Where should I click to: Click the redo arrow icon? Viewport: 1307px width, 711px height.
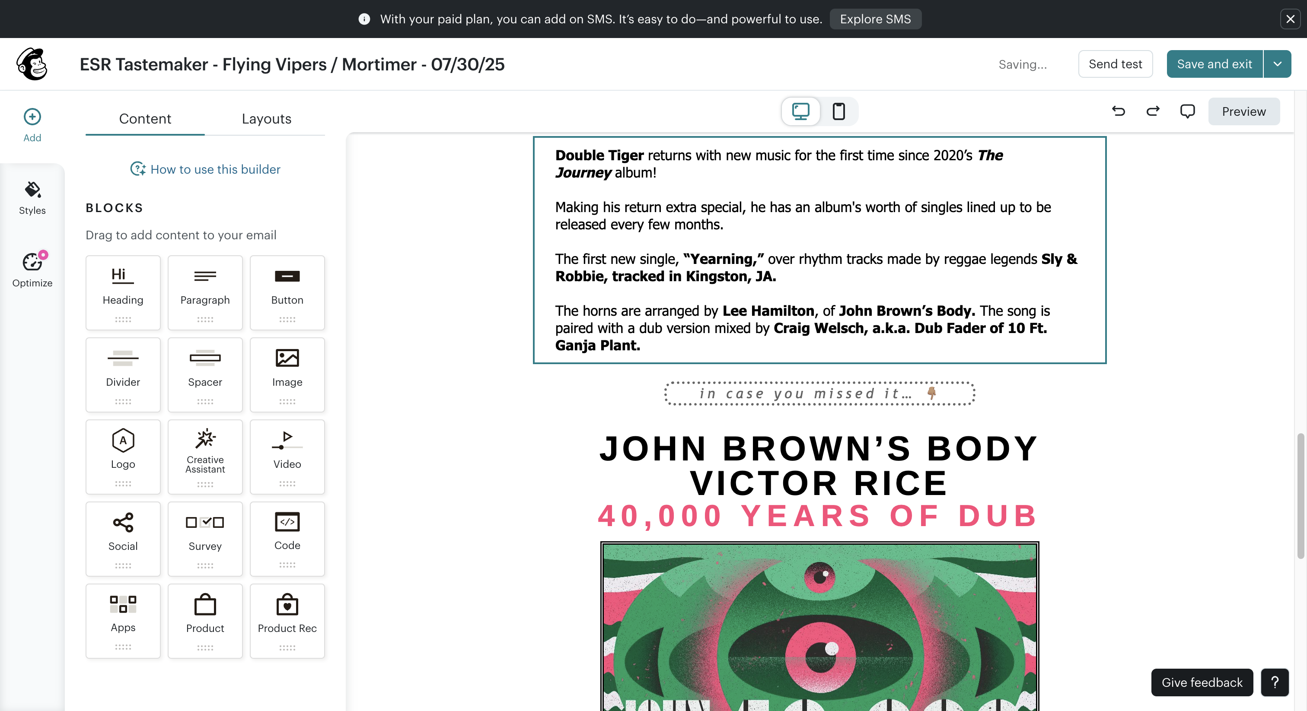(x=1153, y=111)
